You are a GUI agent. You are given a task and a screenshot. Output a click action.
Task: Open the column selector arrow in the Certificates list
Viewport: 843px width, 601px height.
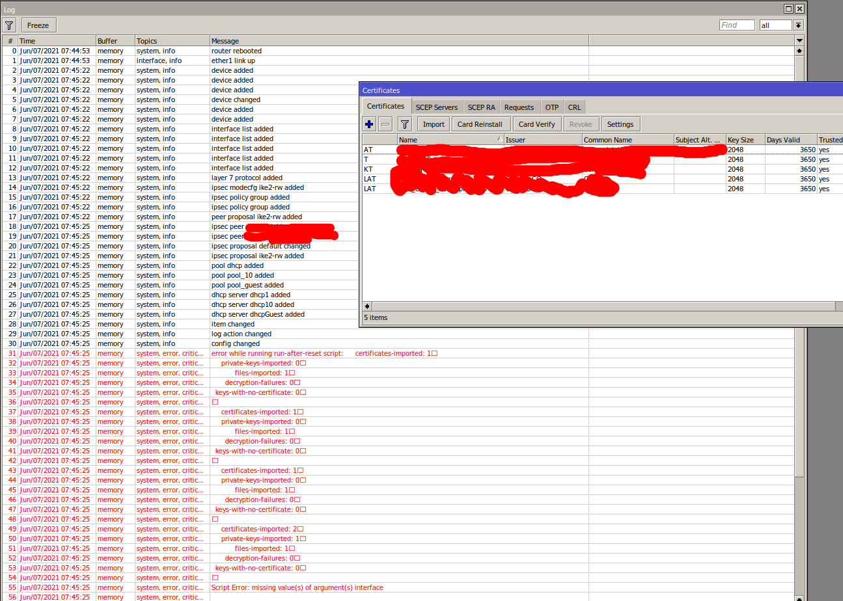click(x=839, y=139)
